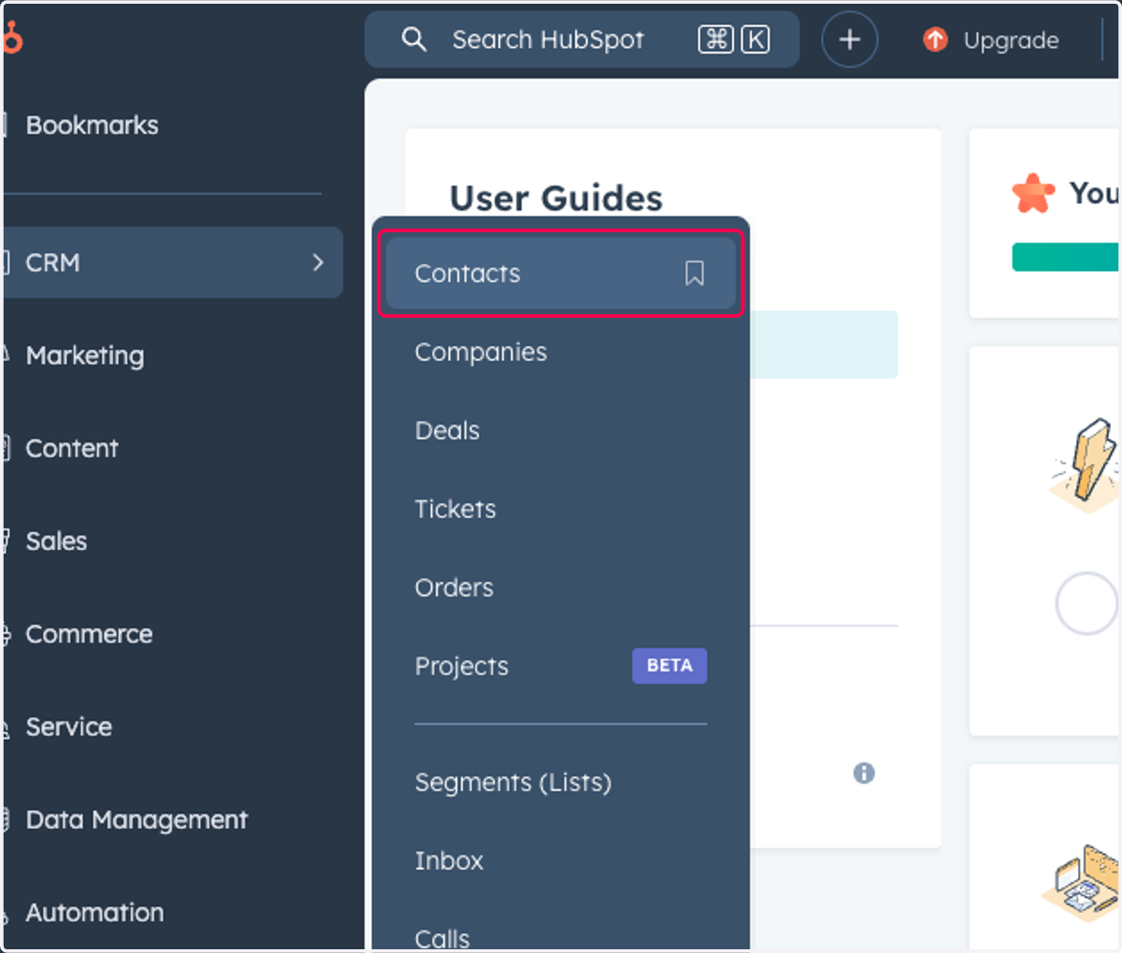This screenshot has width=1122, height=953.
Task: Click the Upgrade link
Action: 1011,40
